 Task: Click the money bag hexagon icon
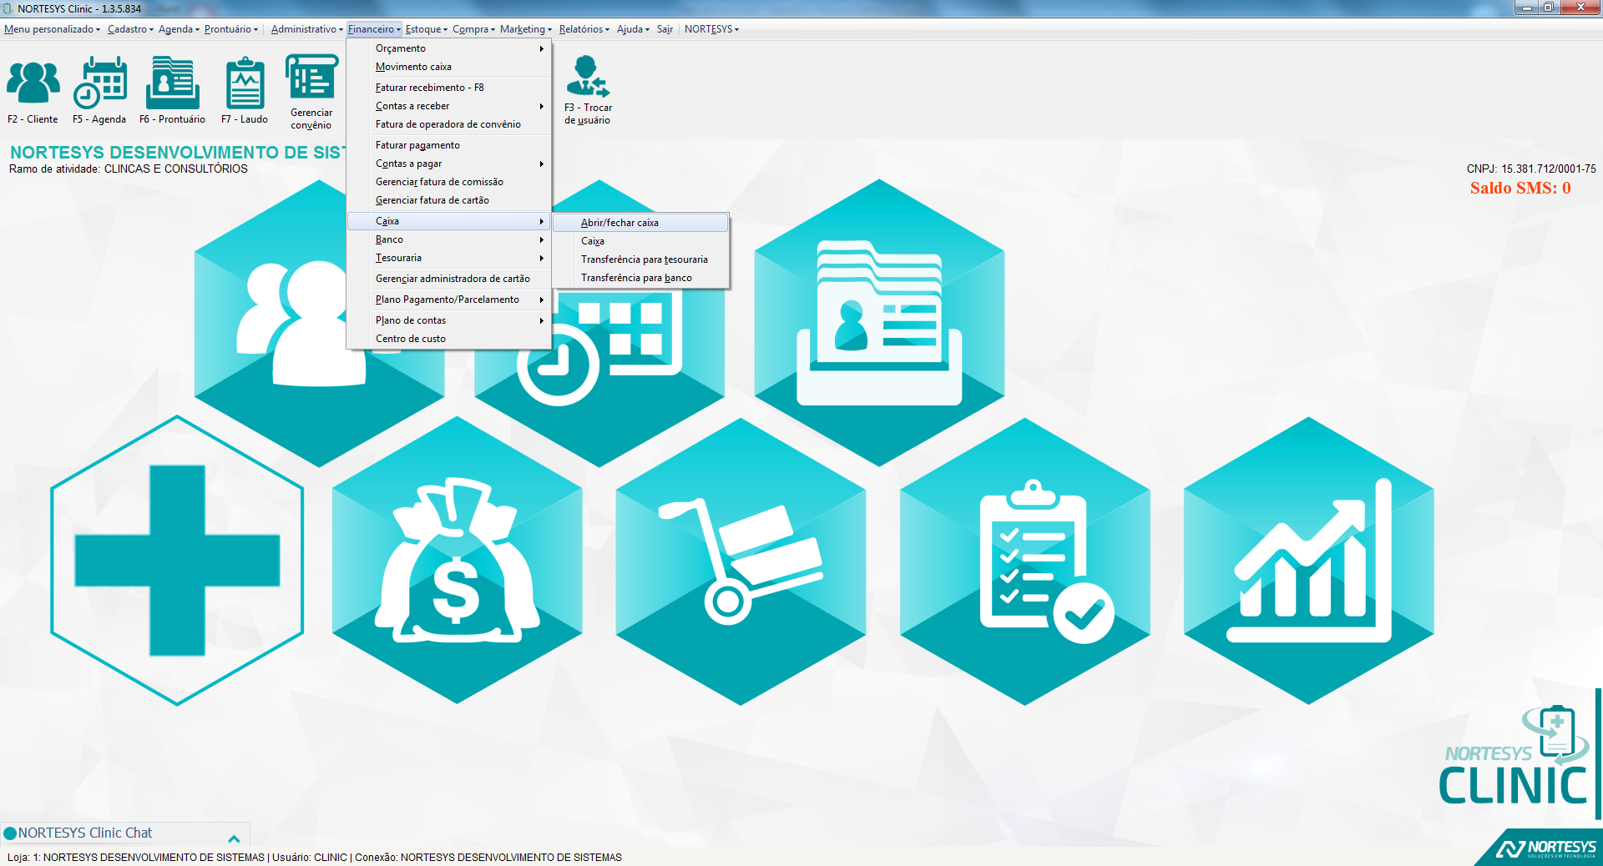tap(457, 561)
